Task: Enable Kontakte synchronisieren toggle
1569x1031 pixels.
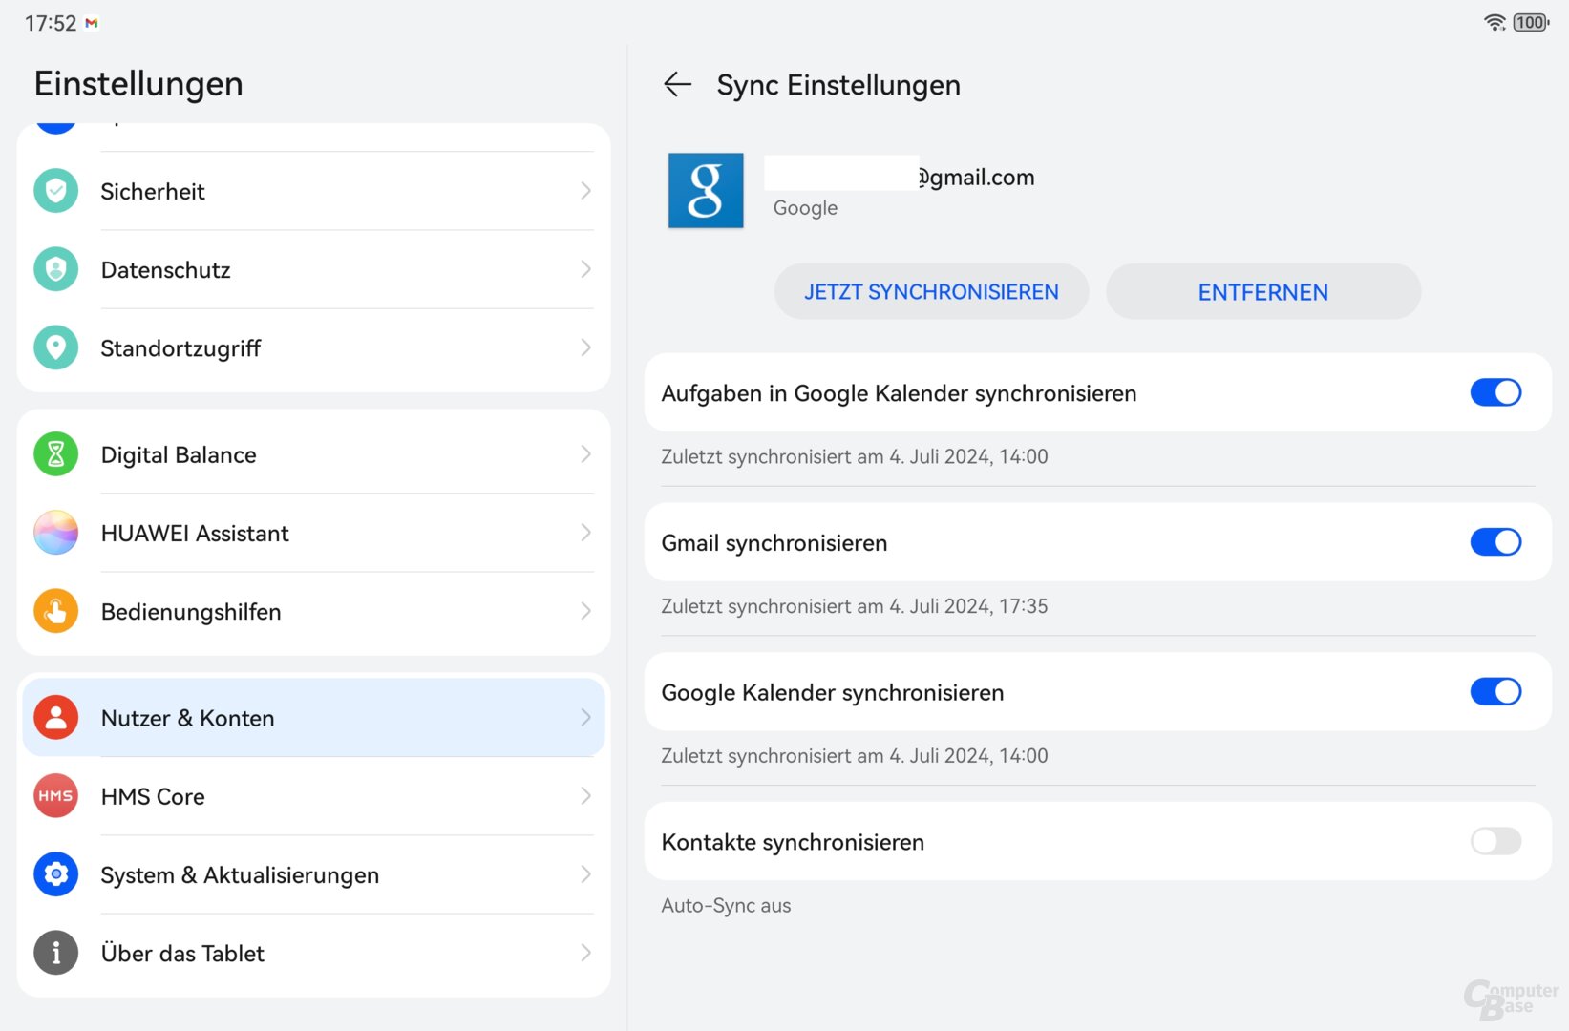Action: (1495, 841)
